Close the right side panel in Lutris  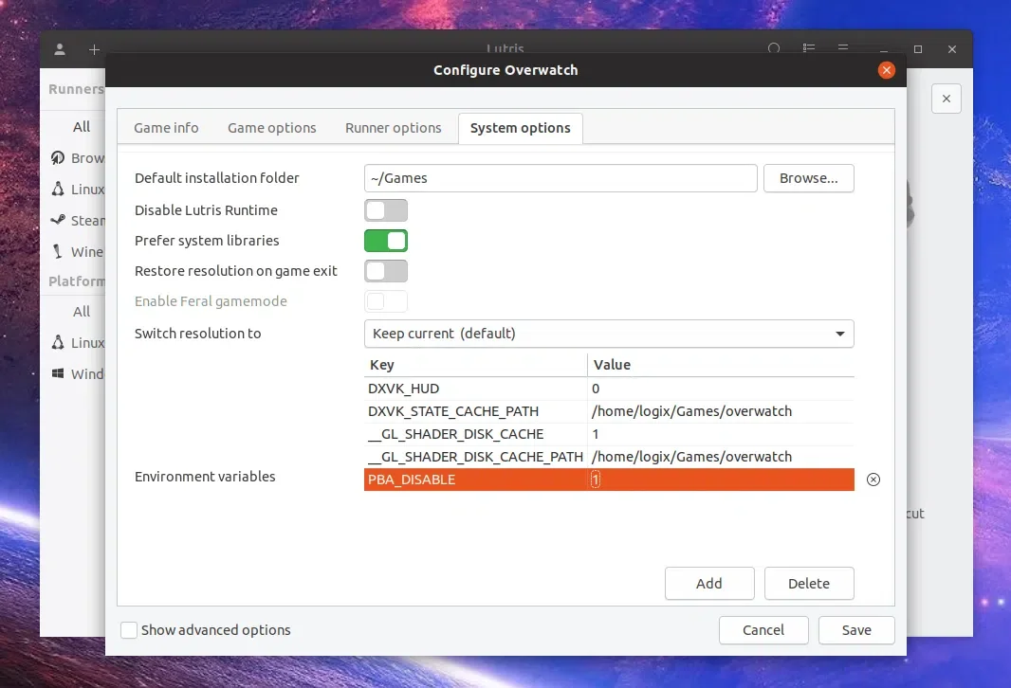coord(946,99)
